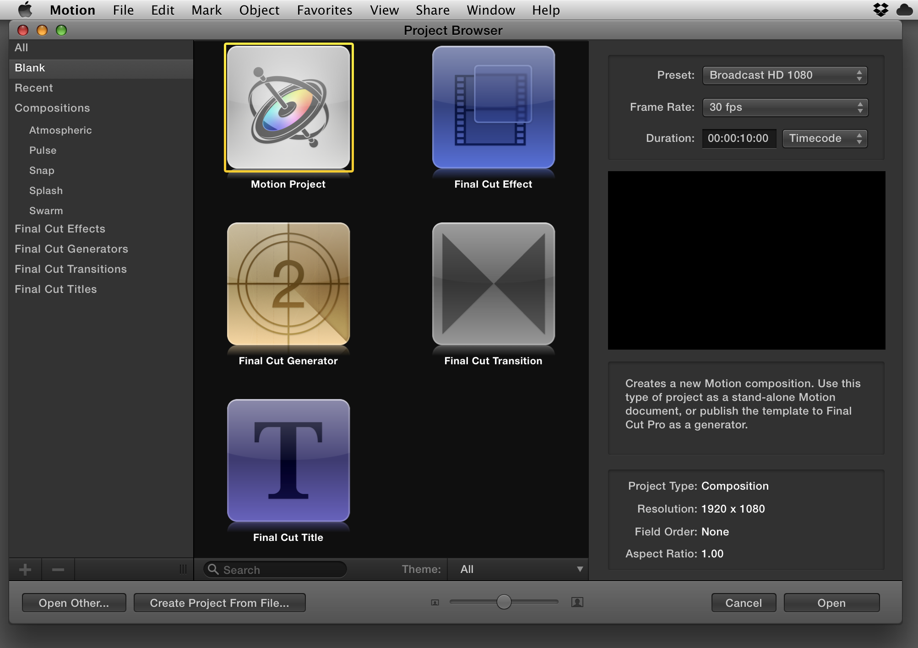Select the Final Cut Effect template icon
918x648 pixels.
pyautogui.click(x=494, y=108)
